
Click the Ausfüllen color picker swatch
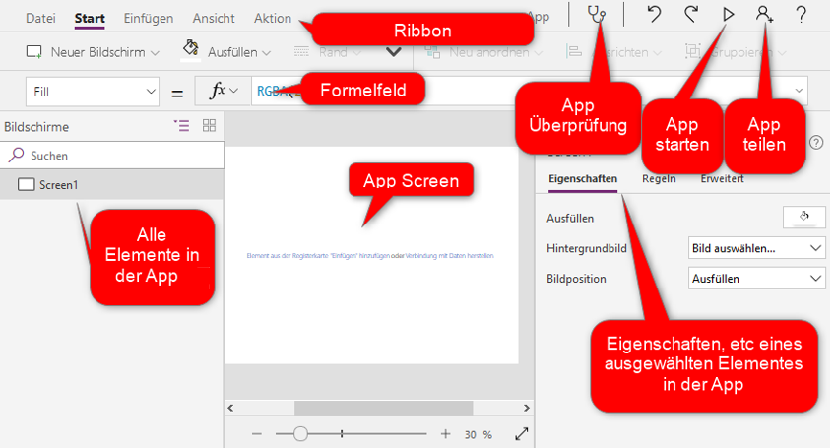click(x=803, y=218)
